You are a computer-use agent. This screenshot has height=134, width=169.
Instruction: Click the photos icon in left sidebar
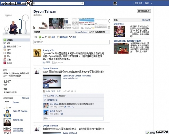tap(5, 50)
